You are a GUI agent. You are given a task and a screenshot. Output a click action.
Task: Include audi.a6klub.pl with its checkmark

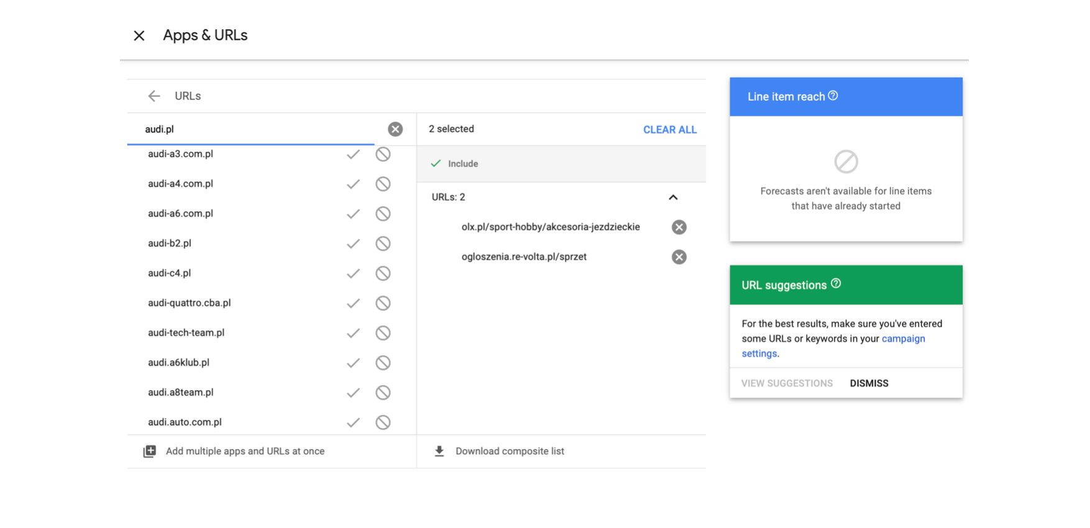pyautogui.click(x=353, y=363)
